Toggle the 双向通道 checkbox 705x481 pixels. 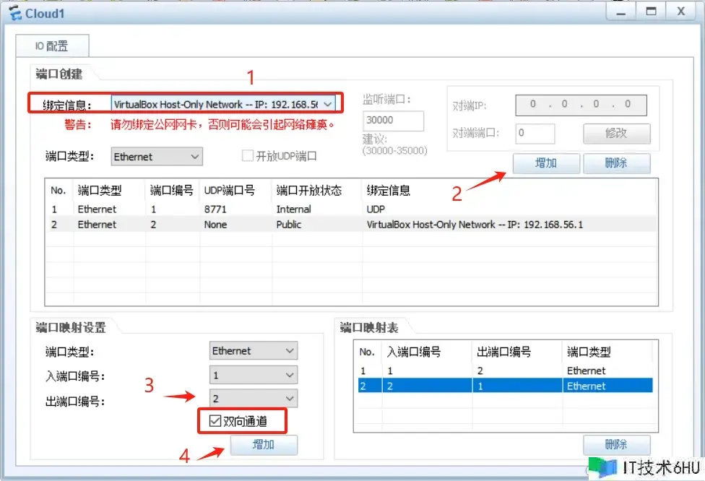click(215, 421)
